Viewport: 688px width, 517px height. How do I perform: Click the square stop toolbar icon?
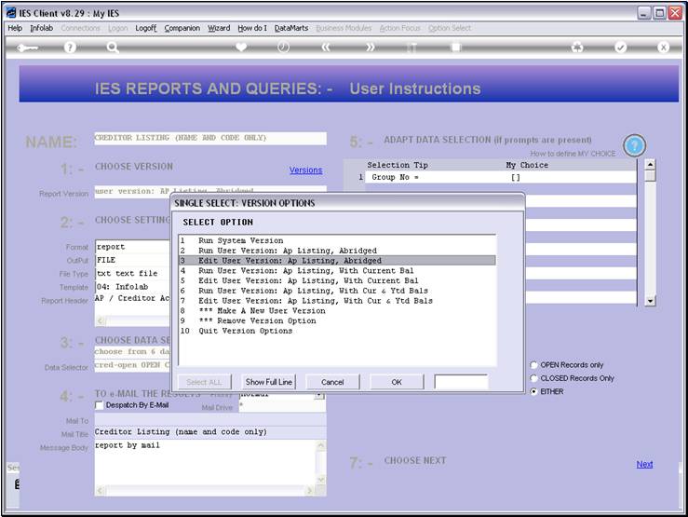click(456, 47)
